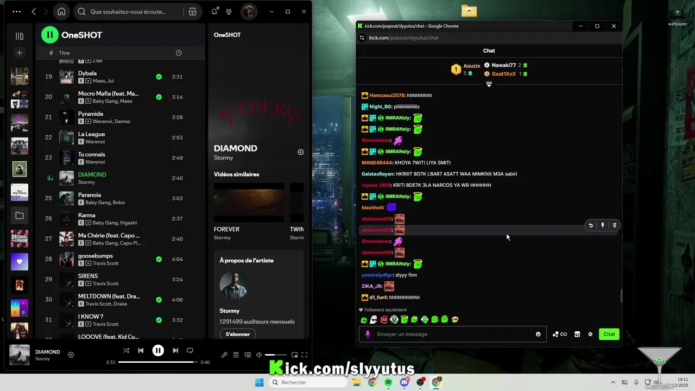This screenshot has width=695, height=391.
Task: Skip to previous track
Action: pyautogui.click(x=141, y=351)
